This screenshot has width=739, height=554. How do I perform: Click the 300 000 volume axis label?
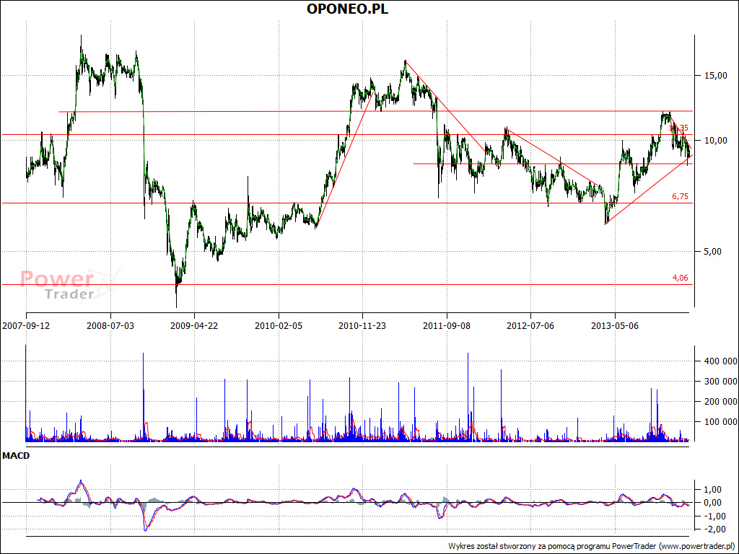[721, 381]
